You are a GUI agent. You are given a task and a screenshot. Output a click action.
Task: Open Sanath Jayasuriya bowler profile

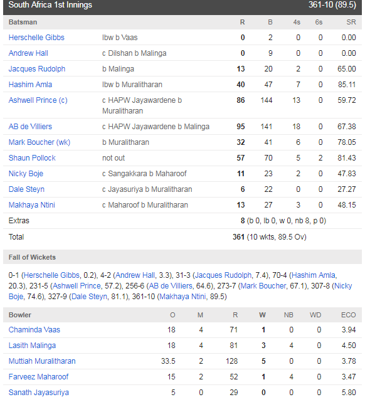39,392
